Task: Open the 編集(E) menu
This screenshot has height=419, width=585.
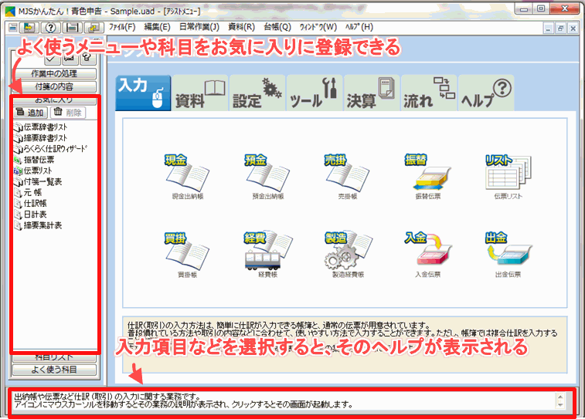Action: pos(157,27)
